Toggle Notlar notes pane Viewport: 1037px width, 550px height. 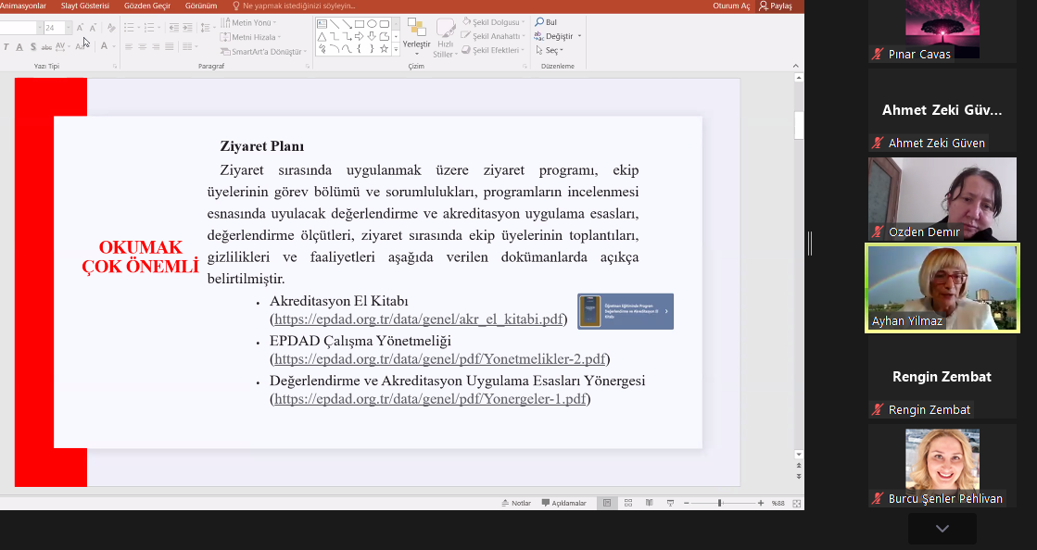click(x=515, y=503)
